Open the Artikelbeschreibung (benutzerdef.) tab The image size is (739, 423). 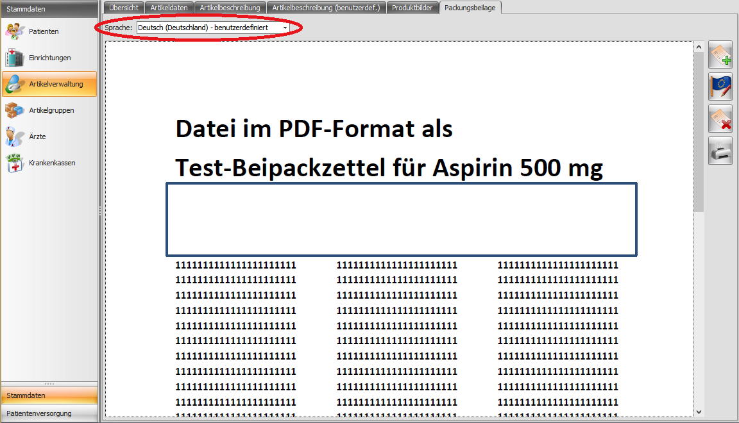326,8
